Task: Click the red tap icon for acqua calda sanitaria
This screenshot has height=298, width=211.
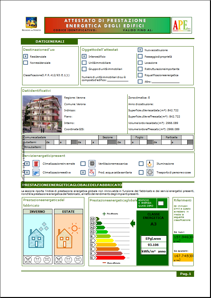Action: 92,172
